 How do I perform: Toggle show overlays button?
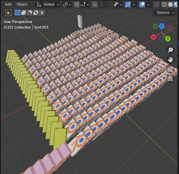pyautogui.click(x=142, y=5)
